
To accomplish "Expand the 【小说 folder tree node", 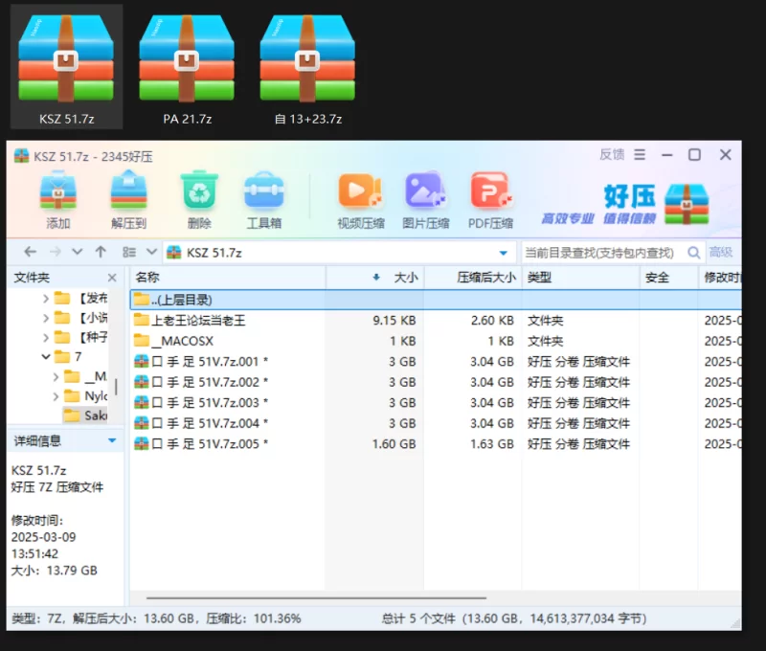I will [45, 318].
